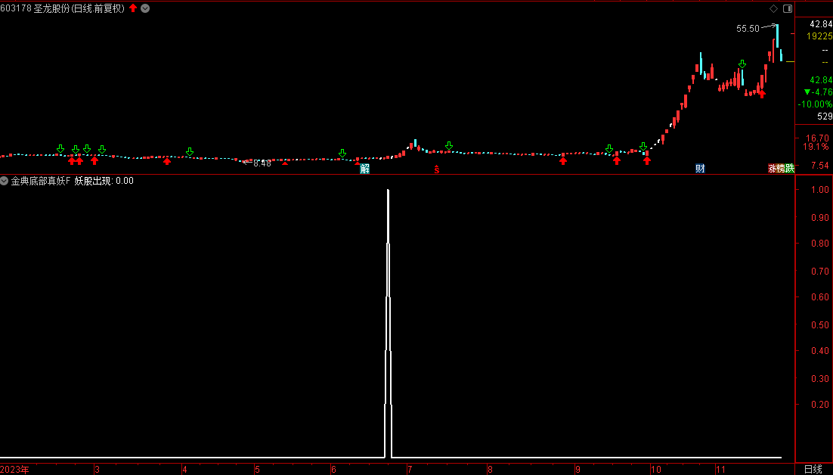The width and height of the screenshot is (833, 475).
Task: Click the 1.00 level on the indicator axis
Action: 819,190
